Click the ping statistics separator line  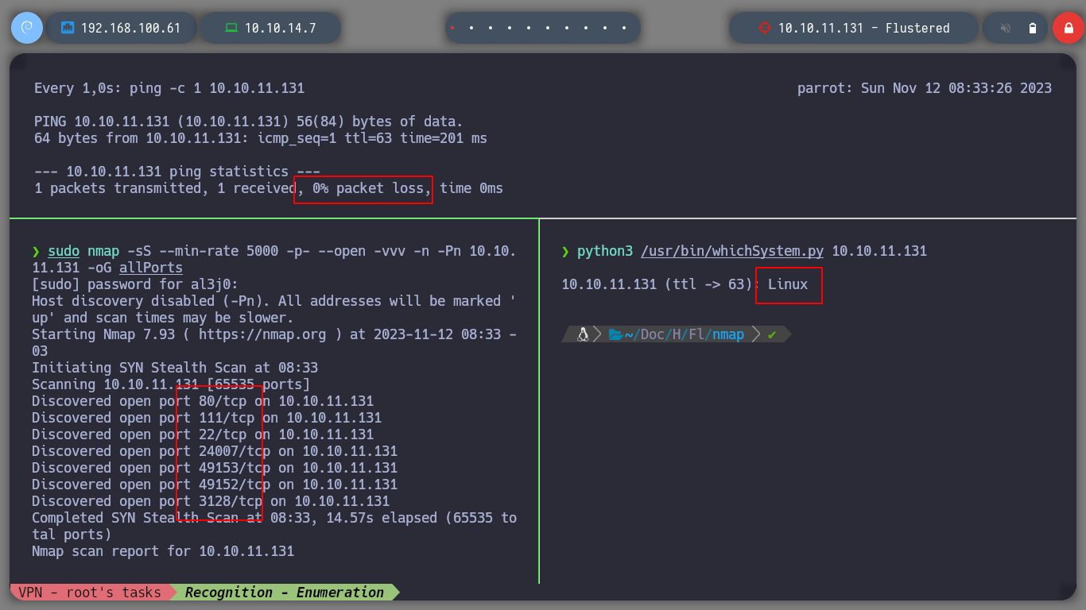pyautogui.click(x=177, y=172)
